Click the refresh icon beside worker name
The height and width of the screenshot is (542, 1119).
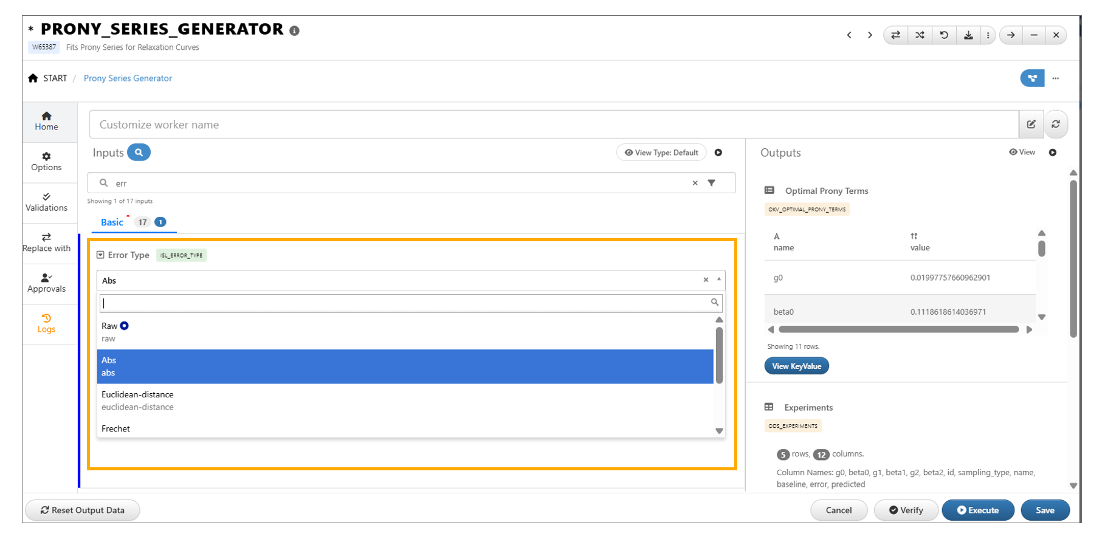pyautogui.click(x=1056, y=125)
